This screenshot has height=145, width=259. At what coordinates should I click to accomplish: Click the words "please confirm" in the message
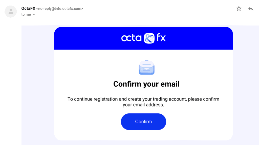pos(204,99)
